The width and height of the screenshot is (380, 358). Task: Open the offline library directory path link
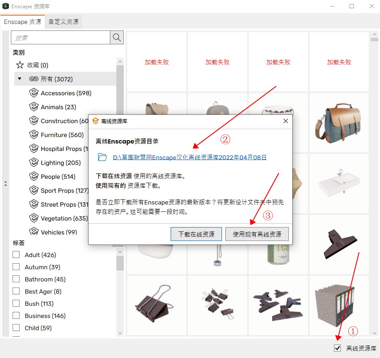click(190, 157)
